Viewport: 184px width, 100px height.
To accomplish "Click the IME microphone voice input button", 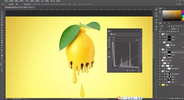I will (x=130, y=98).
